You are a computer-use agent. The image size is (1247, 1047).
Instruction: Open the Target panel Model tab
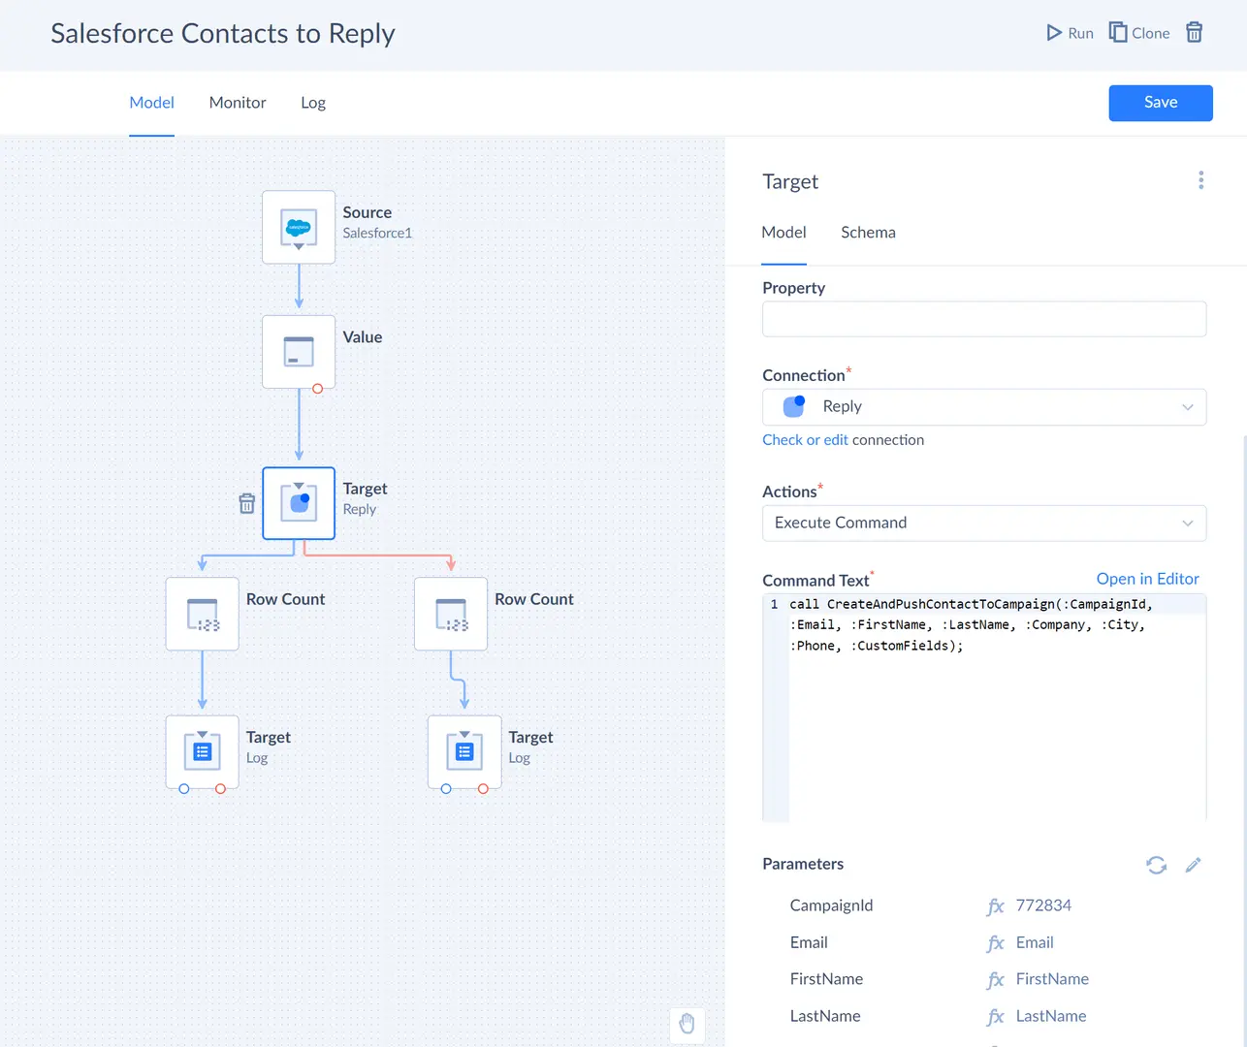[x=783, y=233]
